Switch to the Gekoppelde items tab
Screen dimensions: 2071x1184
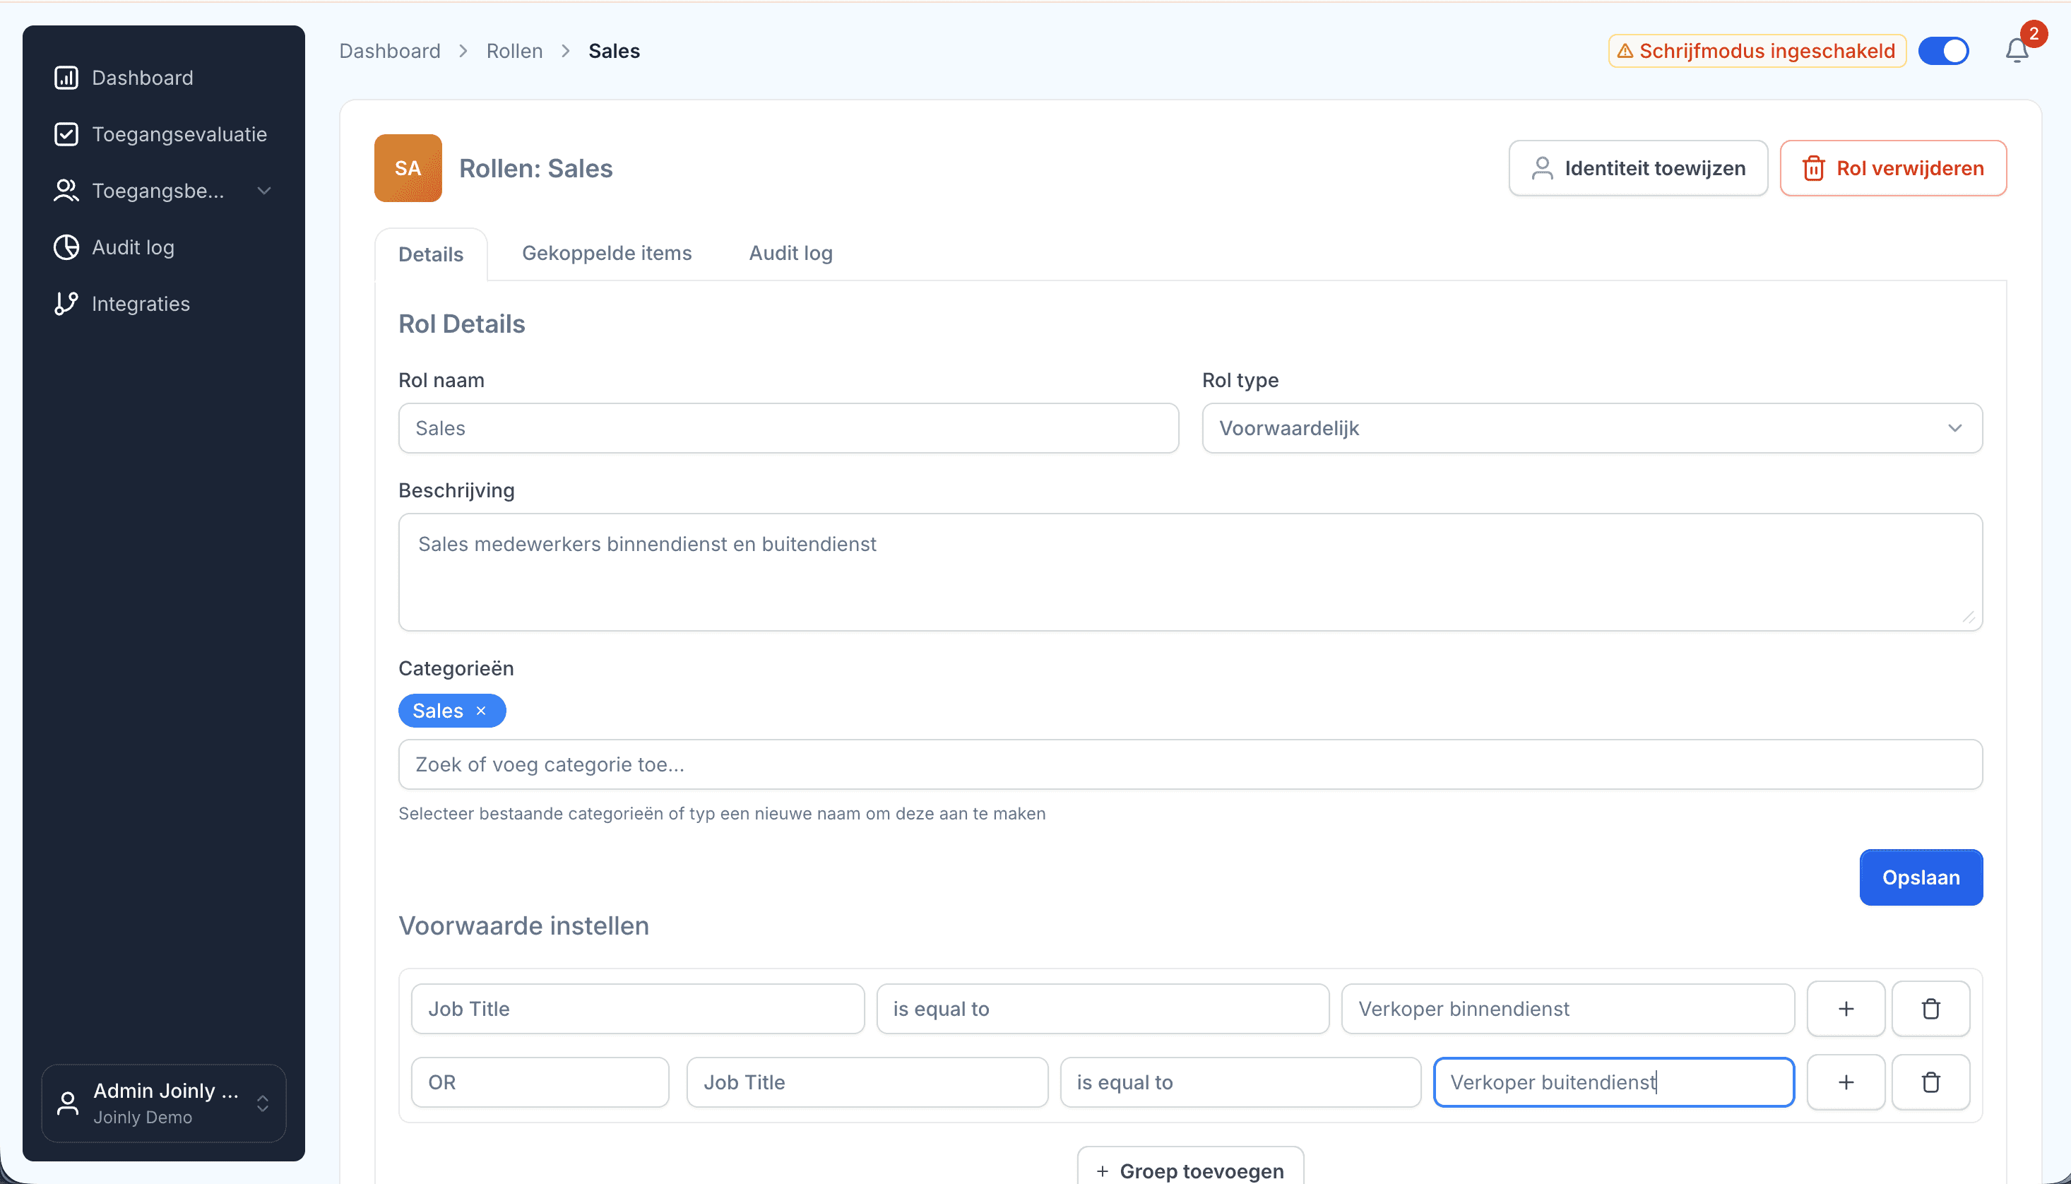pos(606,253)
